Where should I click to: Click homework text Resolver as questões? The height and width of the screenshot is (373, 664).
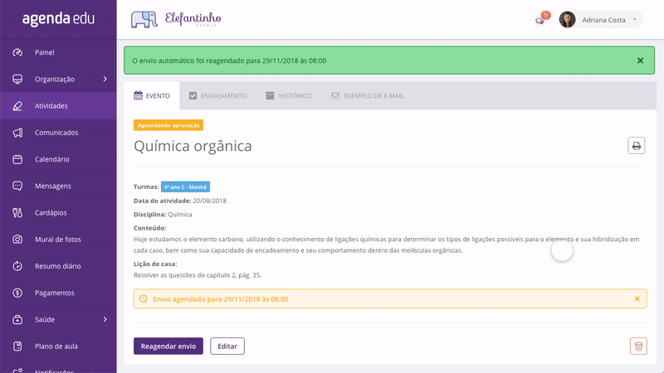(198, 275)
